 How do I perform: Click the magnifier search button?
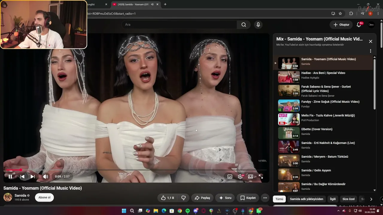click(244, 24)
